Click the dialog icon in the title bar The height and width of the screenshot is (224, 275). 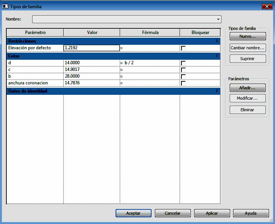(5, 6)
